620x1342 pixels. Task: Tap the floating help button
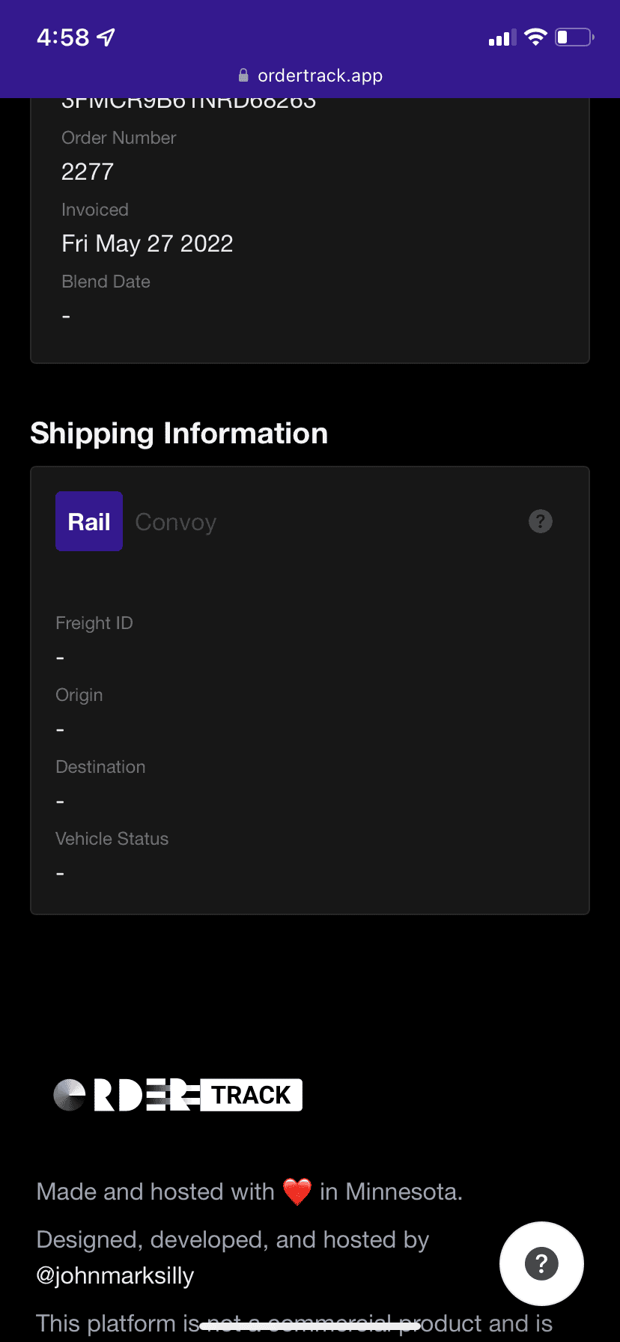click(x=541, y=1263)
